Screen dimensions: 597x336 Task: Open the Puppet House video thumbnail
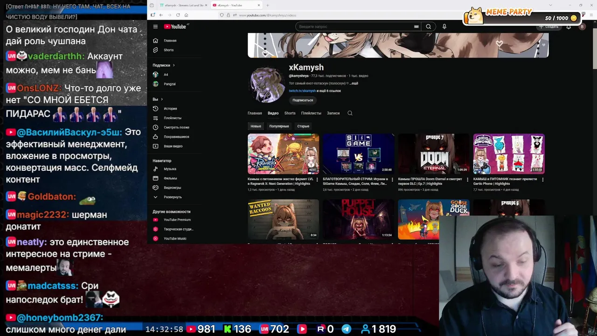click(x=358, y=219)
